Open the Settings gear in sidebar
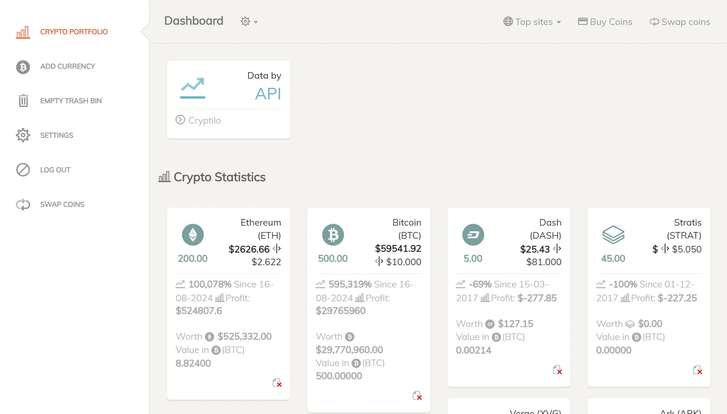The width and height of the screenshot is (727, 414). click(23, 135)
